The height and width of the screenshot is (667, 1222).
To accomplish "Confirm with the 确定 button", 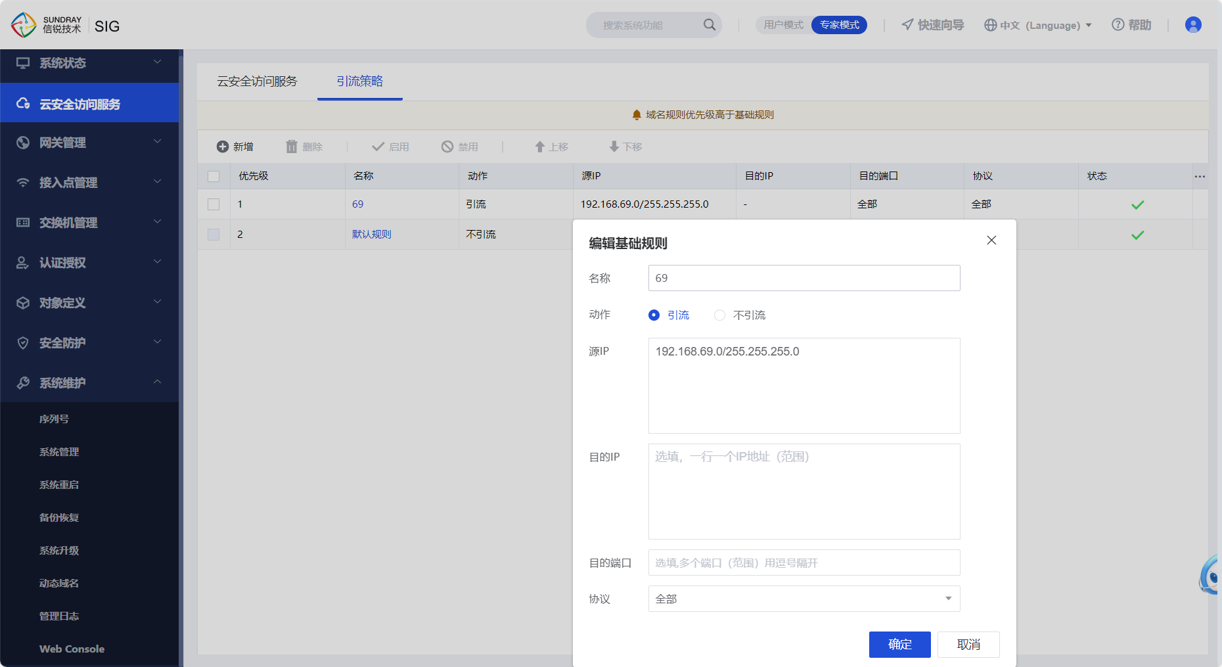I will pyautogui.click(x=900, y=645).
